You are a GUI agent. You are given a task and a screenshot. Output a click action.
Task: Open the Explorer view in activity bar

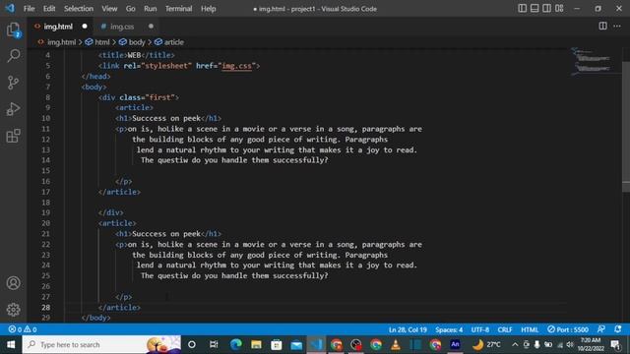tap(13, 29)
